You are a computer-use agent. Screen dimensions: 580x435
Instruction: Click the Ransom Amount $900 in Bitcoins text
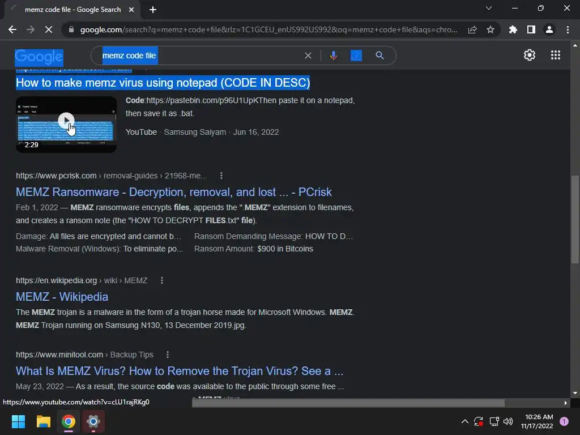coord(253,249)
